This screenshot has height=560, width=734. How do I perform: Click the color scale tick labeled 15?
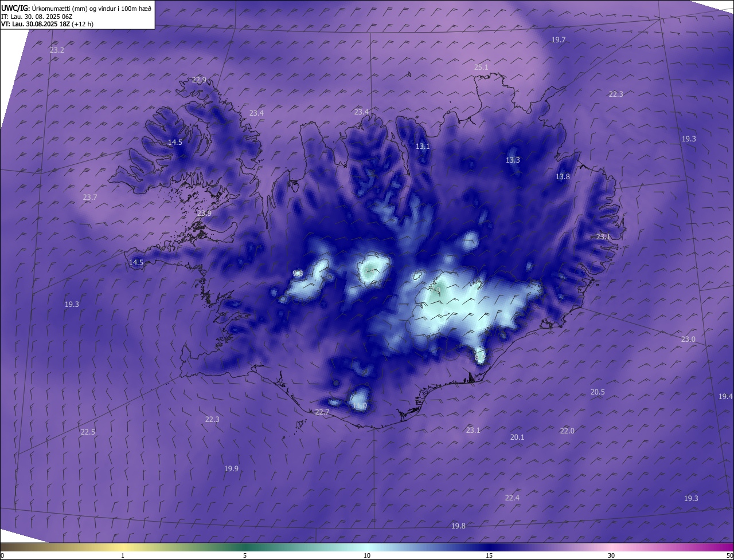point(489,556)
